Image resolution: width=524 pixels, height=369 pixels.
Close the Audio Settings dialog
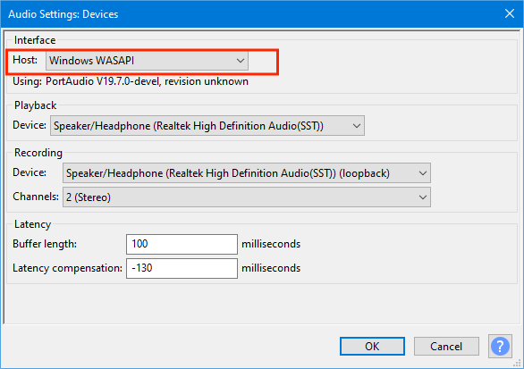point(510,13)
